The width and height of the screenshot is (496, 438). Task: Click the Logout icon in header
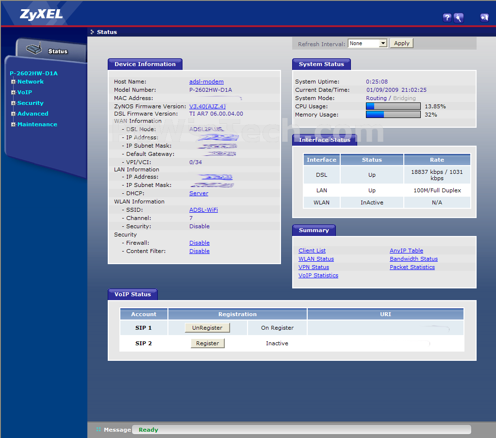484,17
